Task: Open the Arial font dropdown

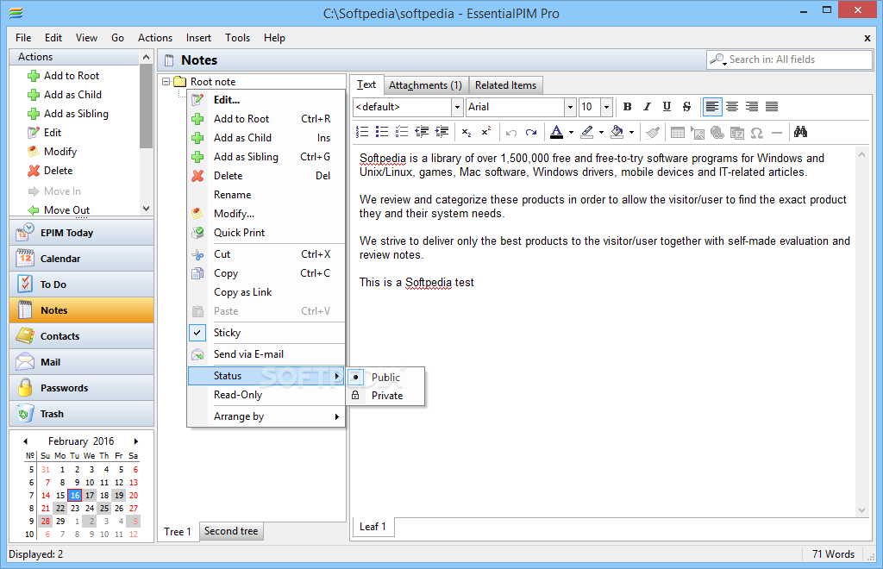Action: pos(570,107)
